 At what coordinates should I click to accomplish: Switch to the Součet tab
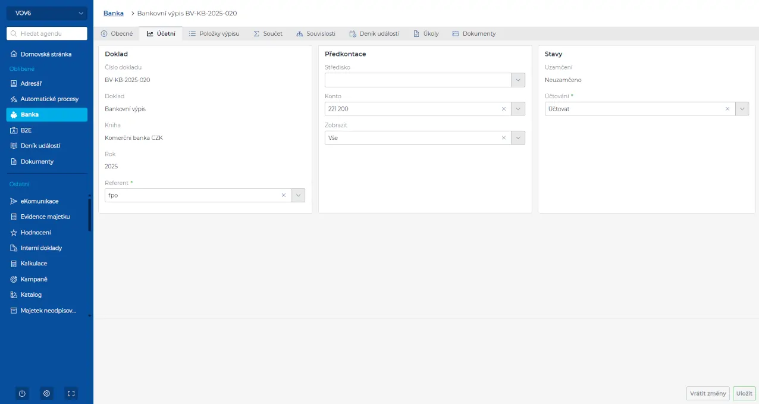(x=268, y=34)
